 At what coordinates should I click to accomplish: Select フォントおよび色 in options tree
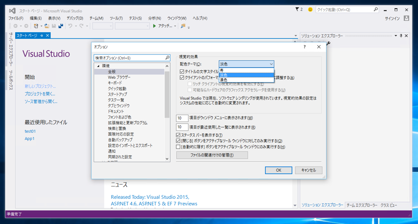[119, 117]
